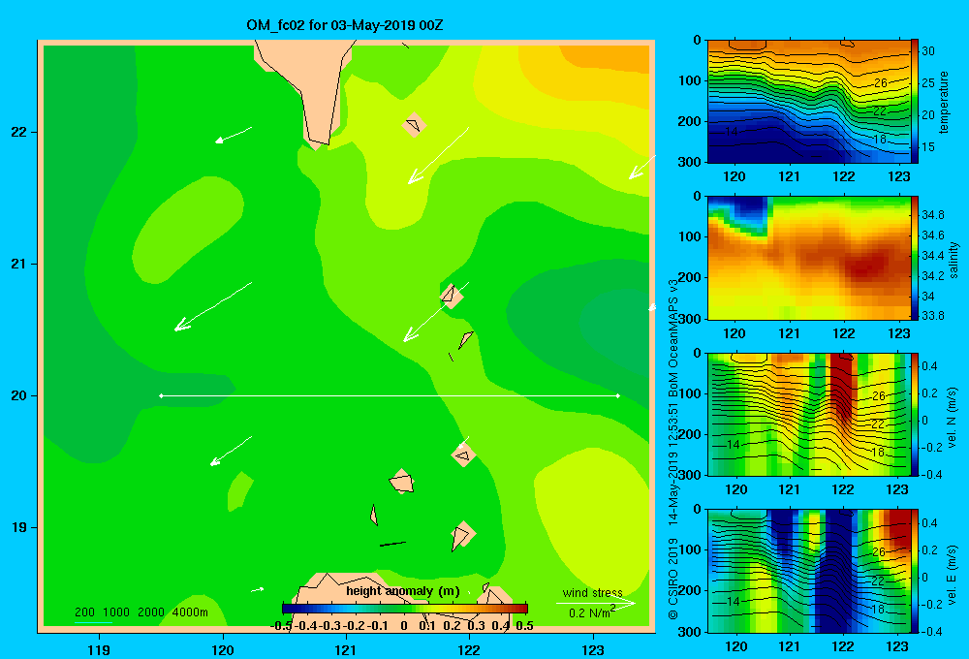Image resolution: width=969 pixels, height=659 pixels.
Task: Open the temperature depth section plot
Action: tap(809, 102)
